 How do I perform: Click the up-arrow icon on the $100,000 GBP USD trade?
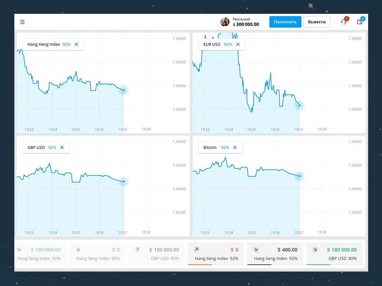pyautogui.click(x=137, y=249)
